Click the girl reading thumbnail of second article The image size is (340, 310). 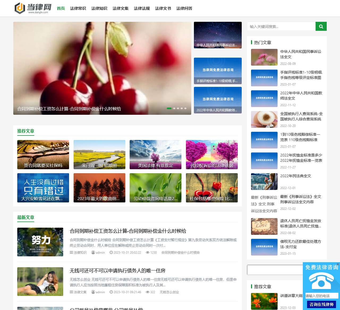[40, 282]
